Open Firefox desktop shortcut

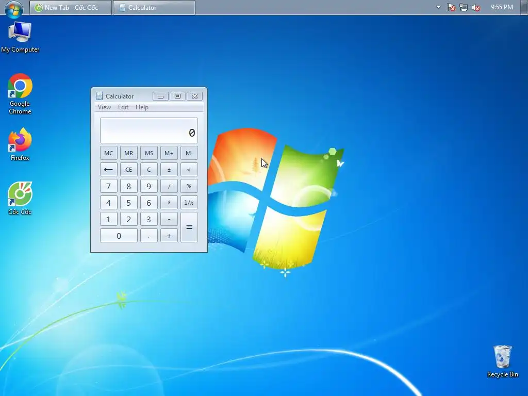(x=20, y=144)
